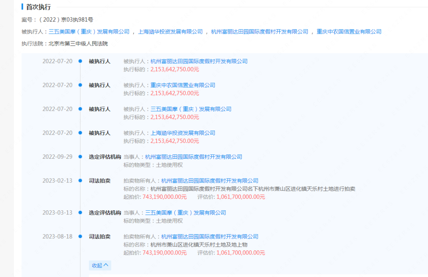Open 三五美国摩（重庆）发展有限公司 link in top 被执行人 list

point(89,32)
